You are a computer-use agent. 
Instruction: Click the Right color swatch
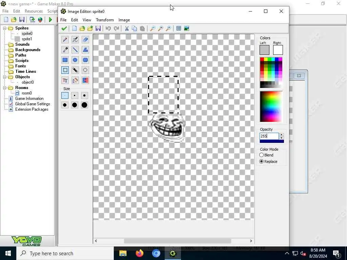coord(278,50)
